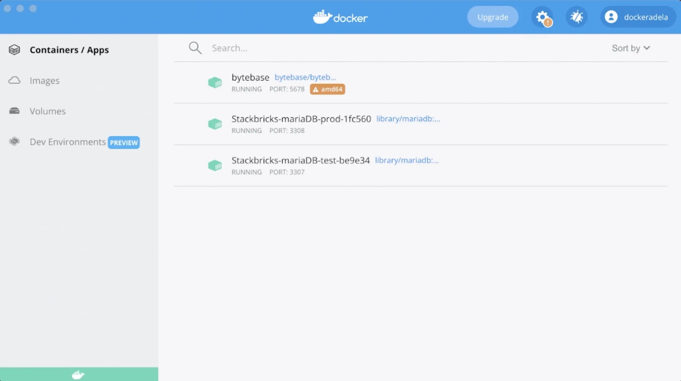Image resolution: width=681 pixels, height=381 pixels.
Task: Click the whale icon in bottom status bar
Action: (78, 375)
